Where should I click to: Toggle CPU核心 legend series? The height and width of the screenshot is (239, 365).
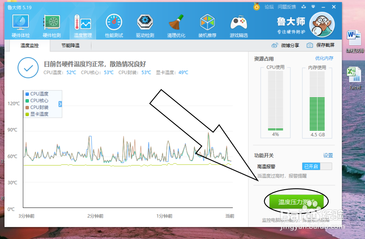click(37, 100)
